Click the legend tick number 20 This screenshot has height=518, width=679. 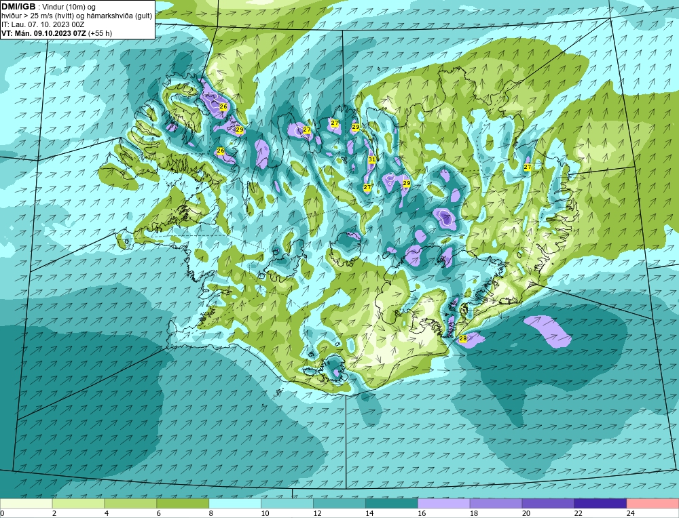(x=526, y=513)
